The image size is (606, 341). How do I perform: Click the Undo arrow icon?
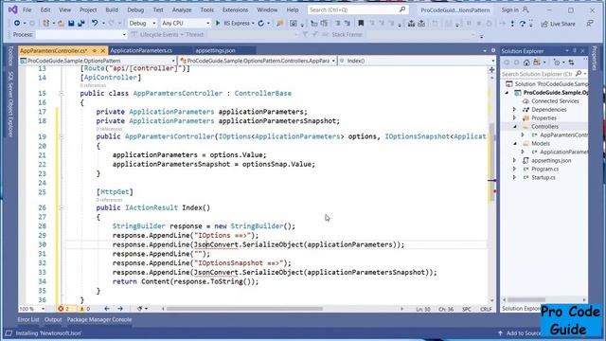[x=95, y=23]
